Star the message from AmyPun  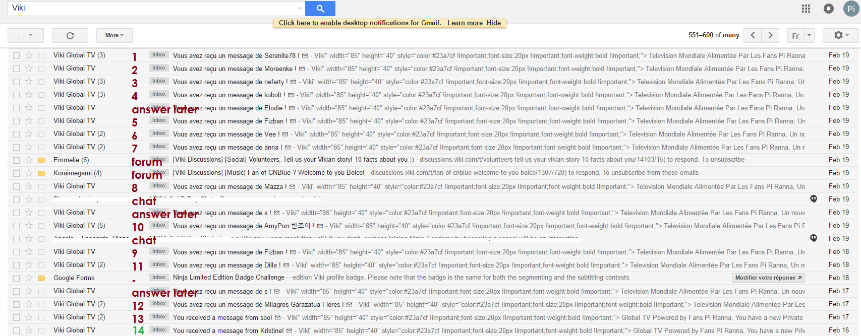[29, 226]
